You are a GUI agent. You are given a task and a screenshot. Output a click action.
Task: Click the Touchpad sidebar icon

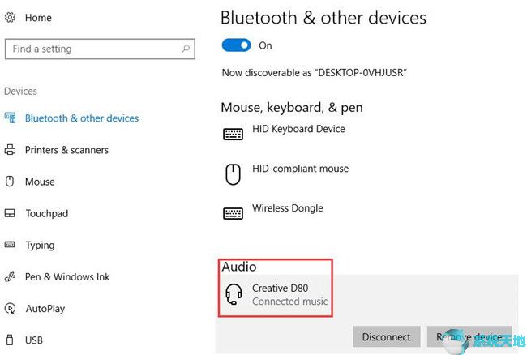coord(11,214)
